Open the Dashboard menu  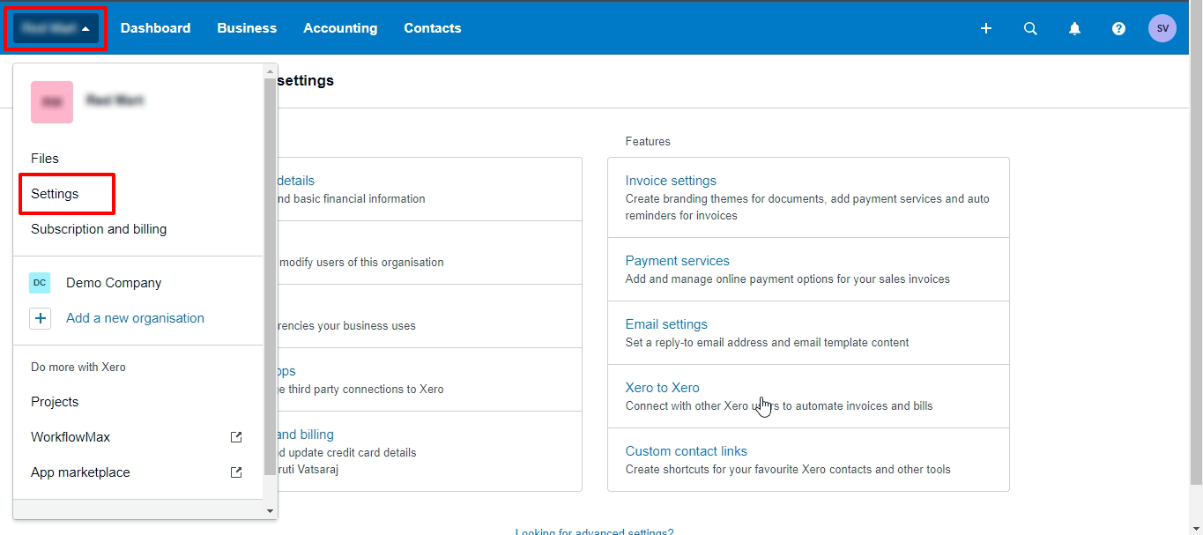[155, 28]
